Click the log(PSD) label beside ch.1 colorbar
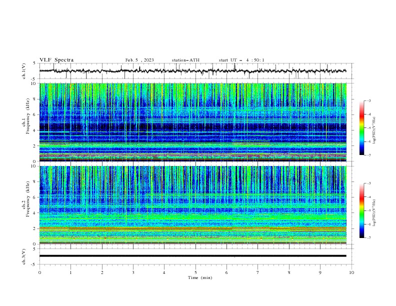This screenshot has width=396, height=306. [x=374, y=130]
